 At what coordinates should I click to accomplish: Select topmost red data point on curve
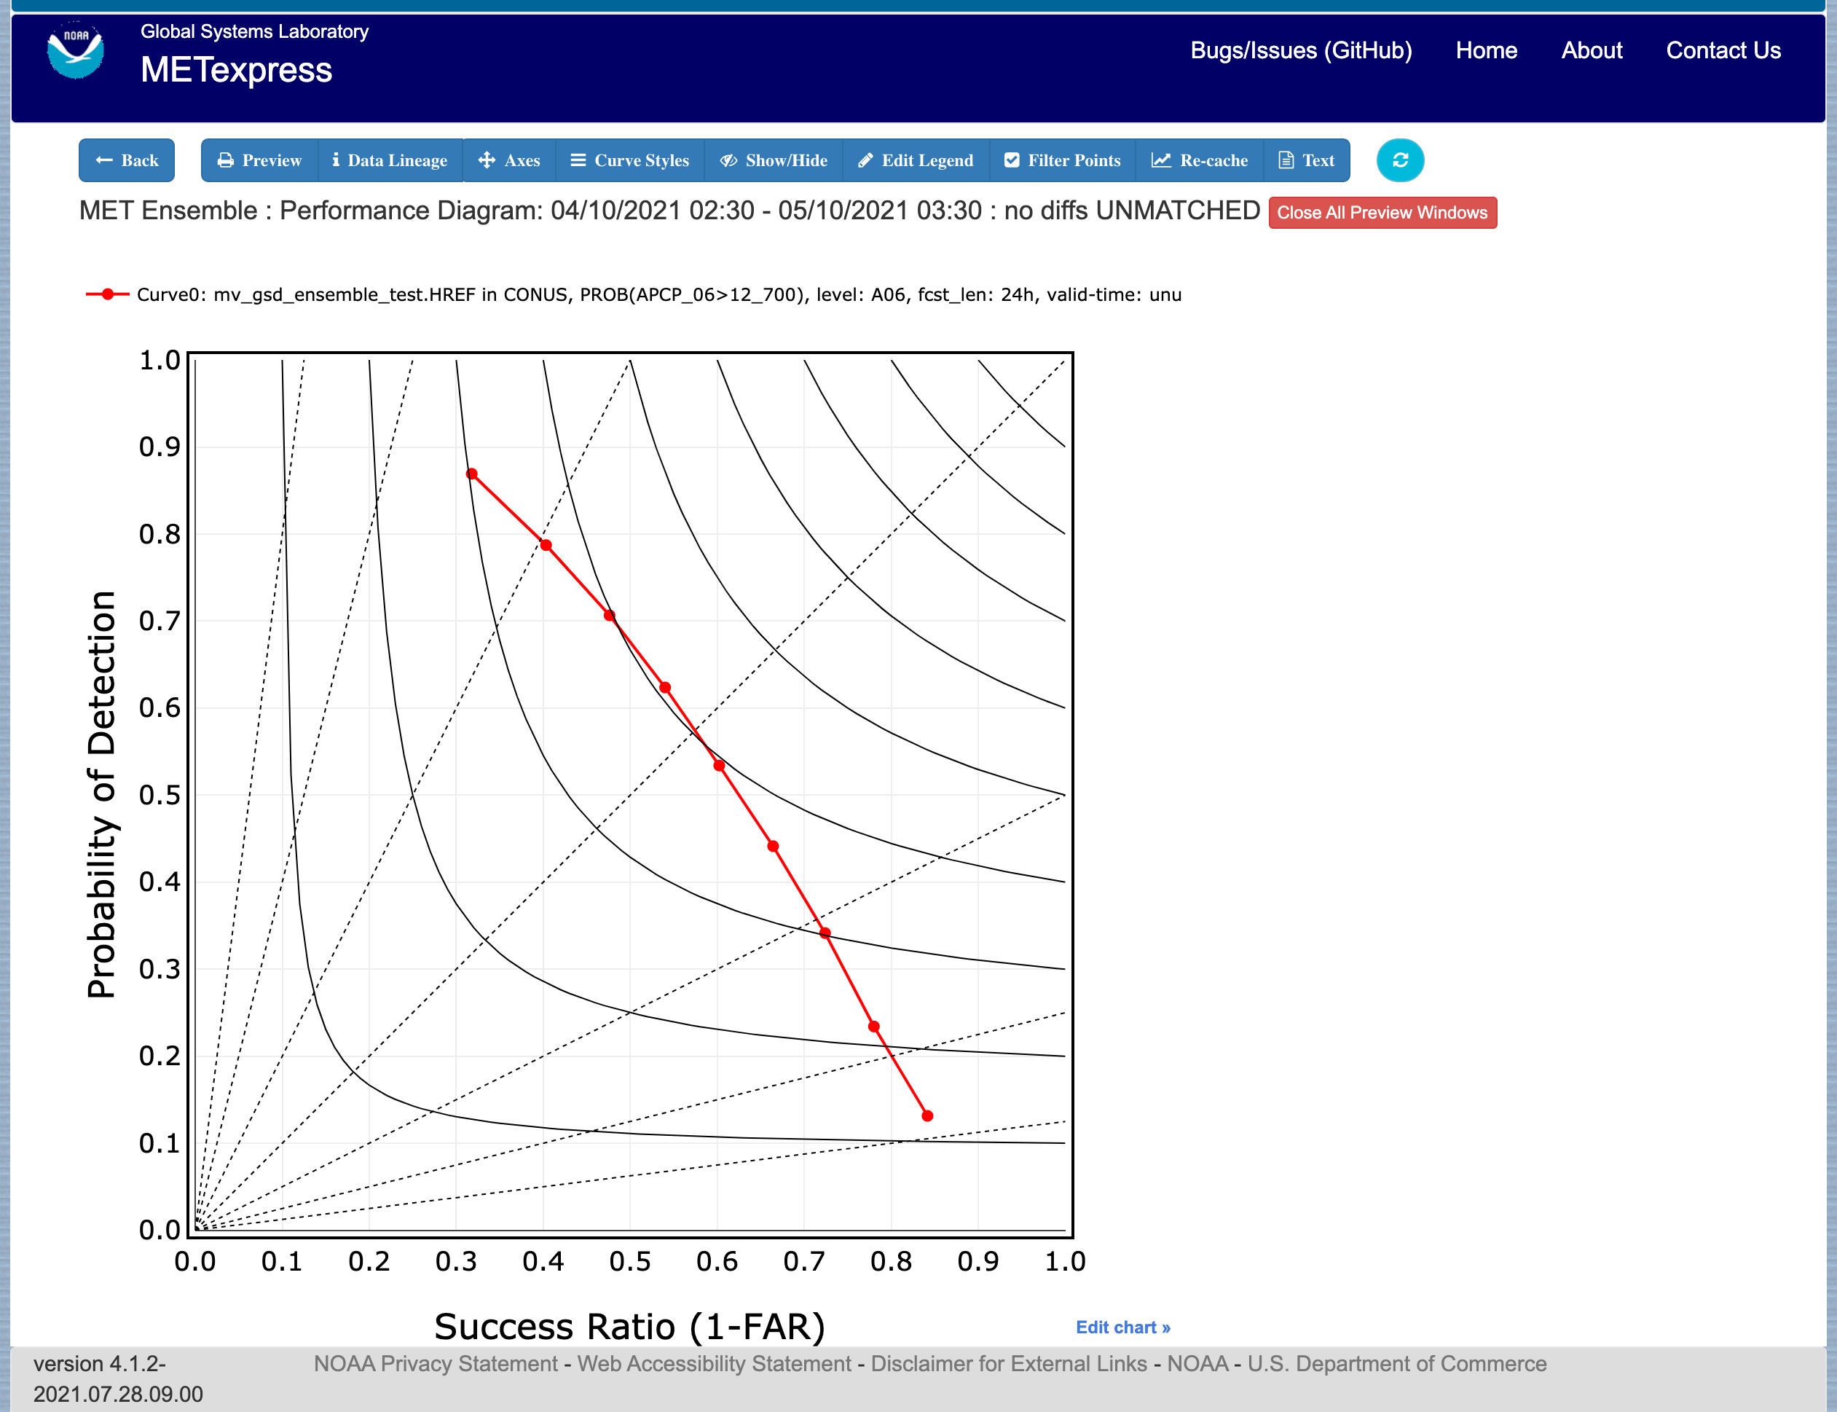point(472,474)
